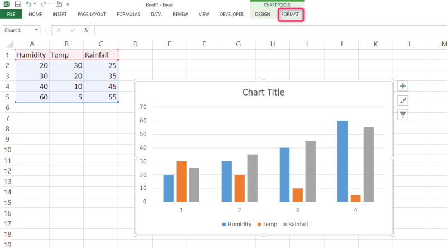This screenshot has height=248, width=447.
Task: Switch to the DEVELOPER tab
Action: coord(232,15)
